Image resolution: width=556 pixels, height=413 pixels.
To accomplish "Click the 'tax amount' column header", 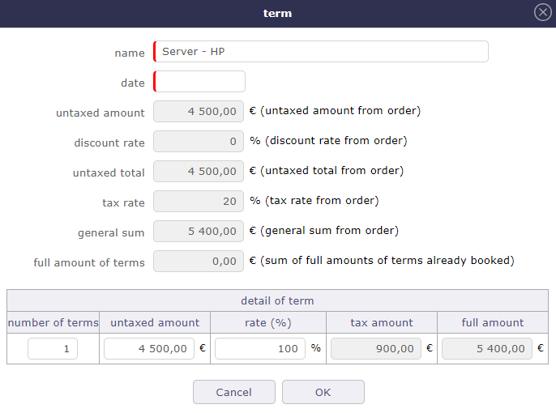I will pyautogui.click(x=382, y=322).
